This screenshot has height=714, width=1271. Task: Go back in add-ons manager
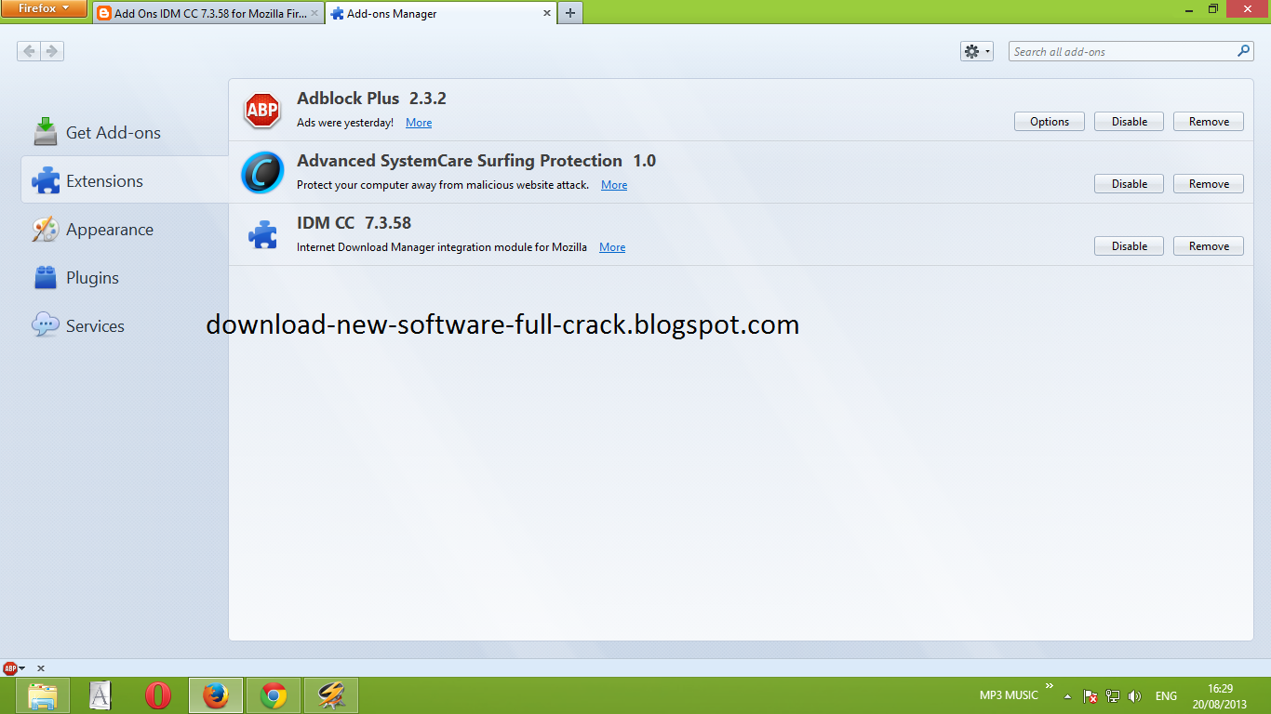29,51
